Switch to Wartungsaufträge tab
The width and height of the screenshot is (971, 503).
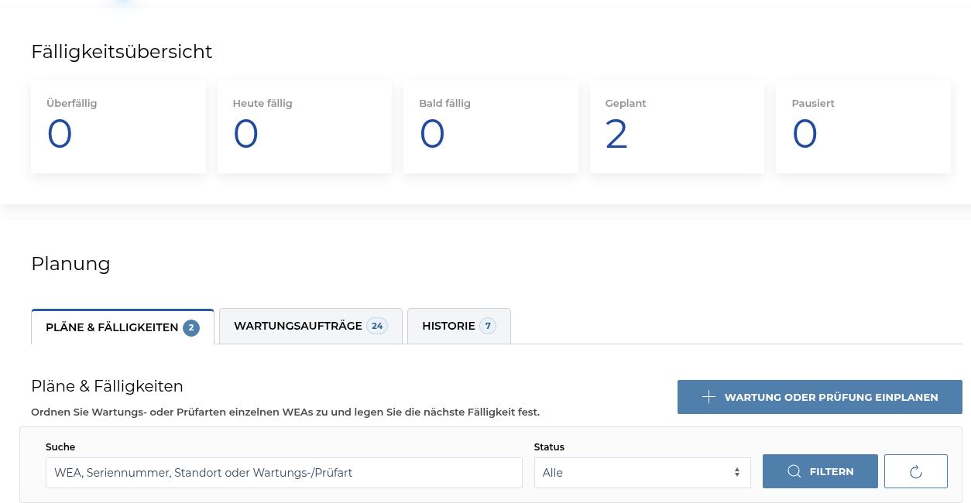(311, 326)
